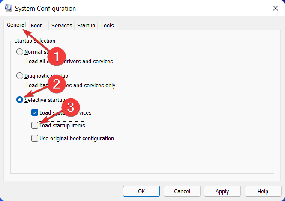Open the Boot tab
Screen dimensions: 285x201
(x=36, y=26)
